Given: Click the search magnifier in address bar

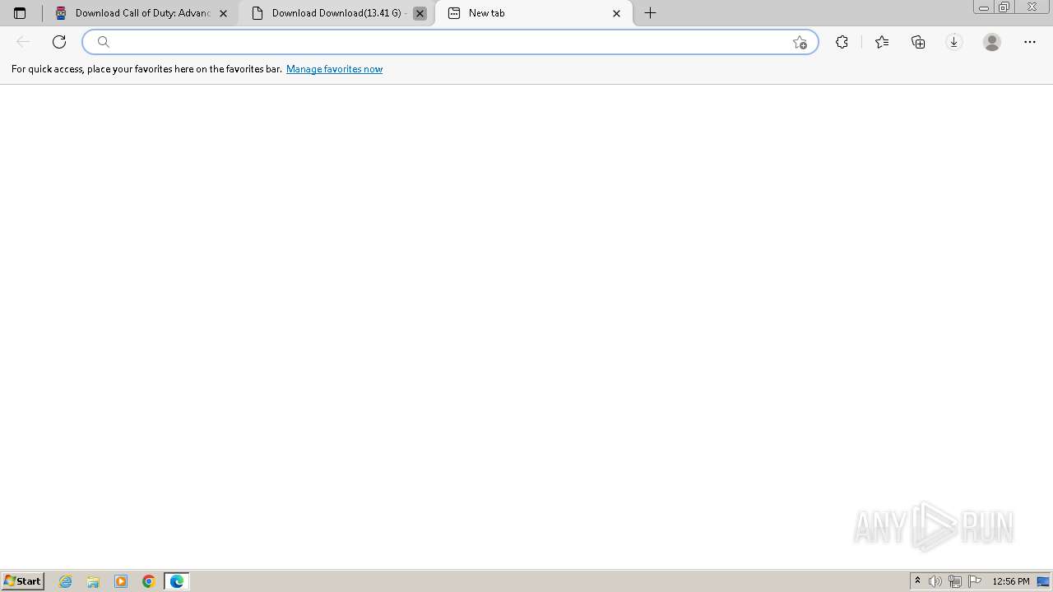Looking at the screenshot, I should coord(104,42).
